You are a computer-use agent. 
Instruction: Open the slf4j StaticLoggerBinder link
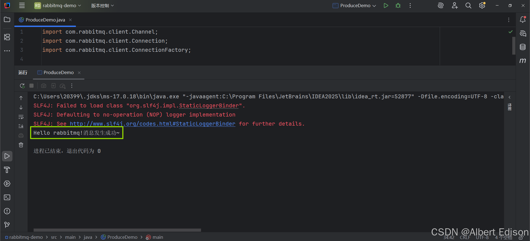[x=152, y=124]
